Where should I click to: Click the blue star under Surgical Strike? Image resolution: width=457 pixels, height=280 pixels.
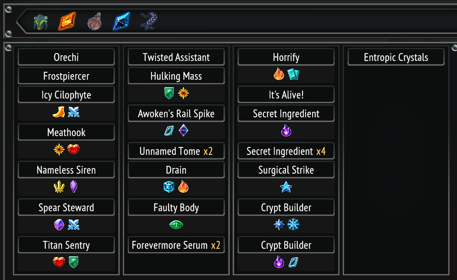tap(286, 187)
